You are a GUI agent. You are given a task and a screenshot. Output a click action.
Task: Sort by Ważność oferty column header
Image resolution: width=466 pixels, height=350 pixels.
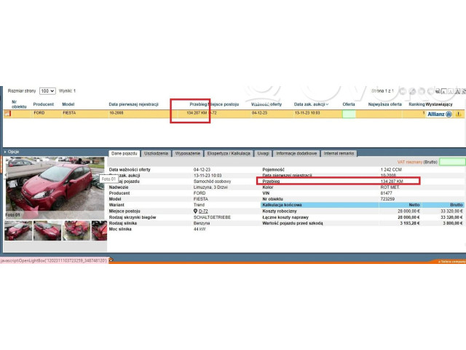(x=266, y=104)
